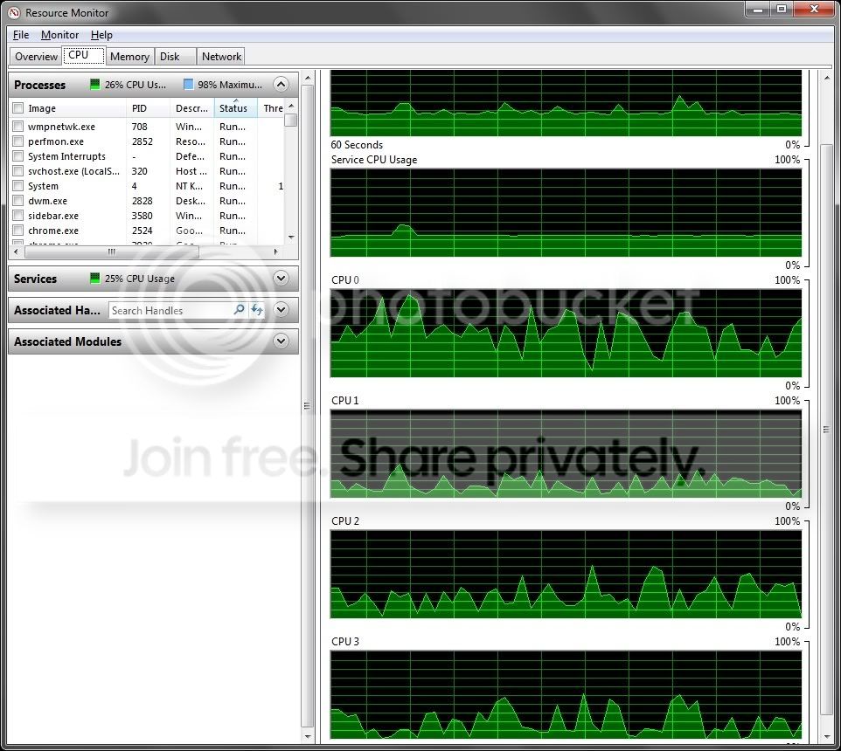Check the wmpnetwk.exe process checkbox
Image resolution: width=841 pixels, height=751 pixels.
(18, 127)
